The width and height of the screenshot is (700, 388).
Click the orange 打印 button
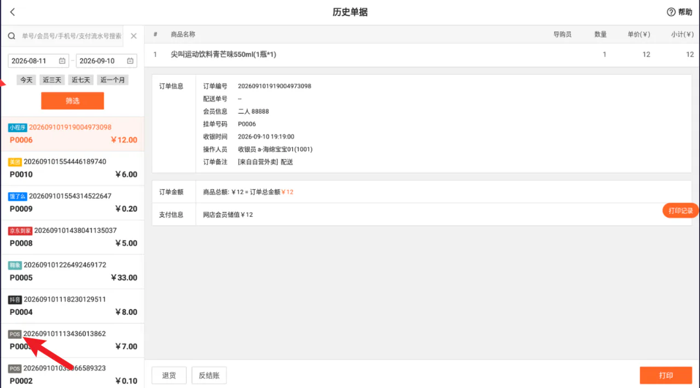[x=666, y=375]
